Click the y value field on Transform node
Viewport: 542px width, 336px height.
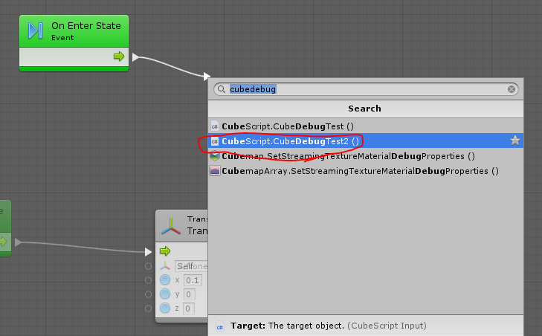188,294
